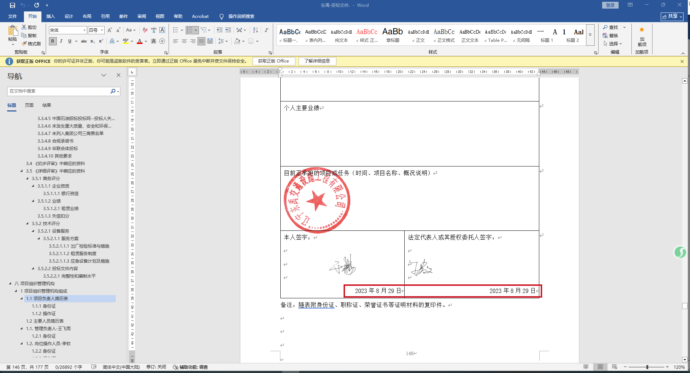Go to 1.1.1 身份证 heading in navigation
The height and width of the screenshot is (373, 690).
[x=44, y=306]
